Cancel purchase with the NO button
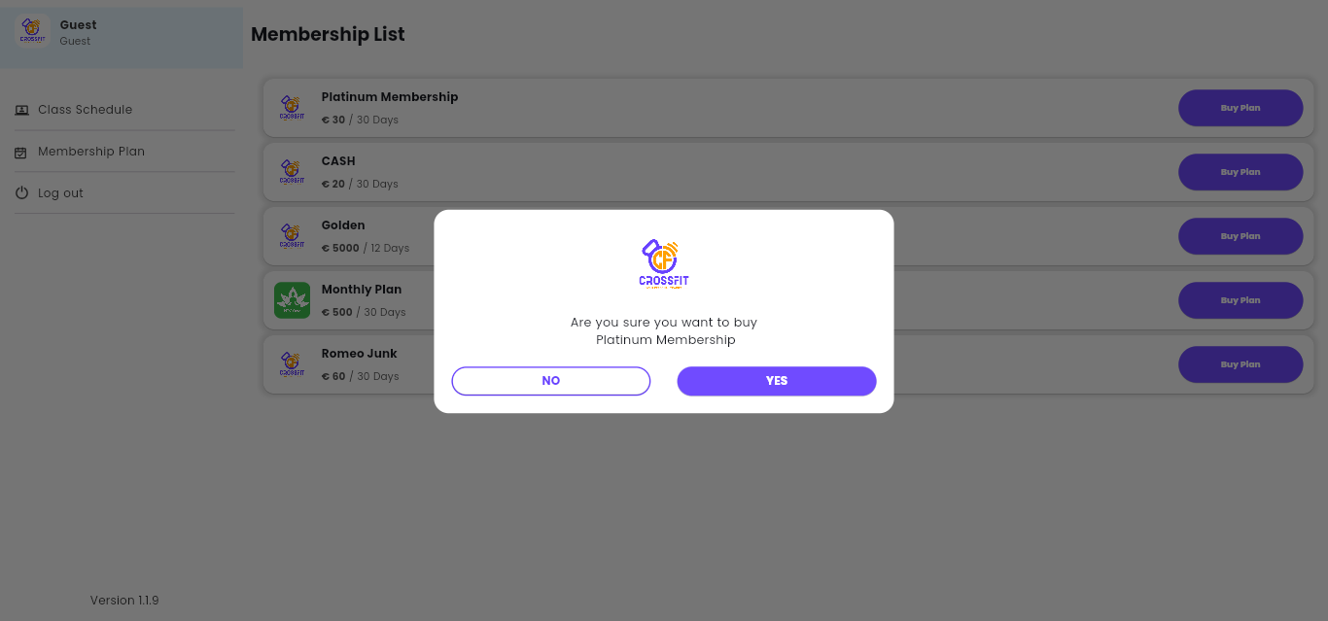1328x621 pixels. (x=551, y=381)
